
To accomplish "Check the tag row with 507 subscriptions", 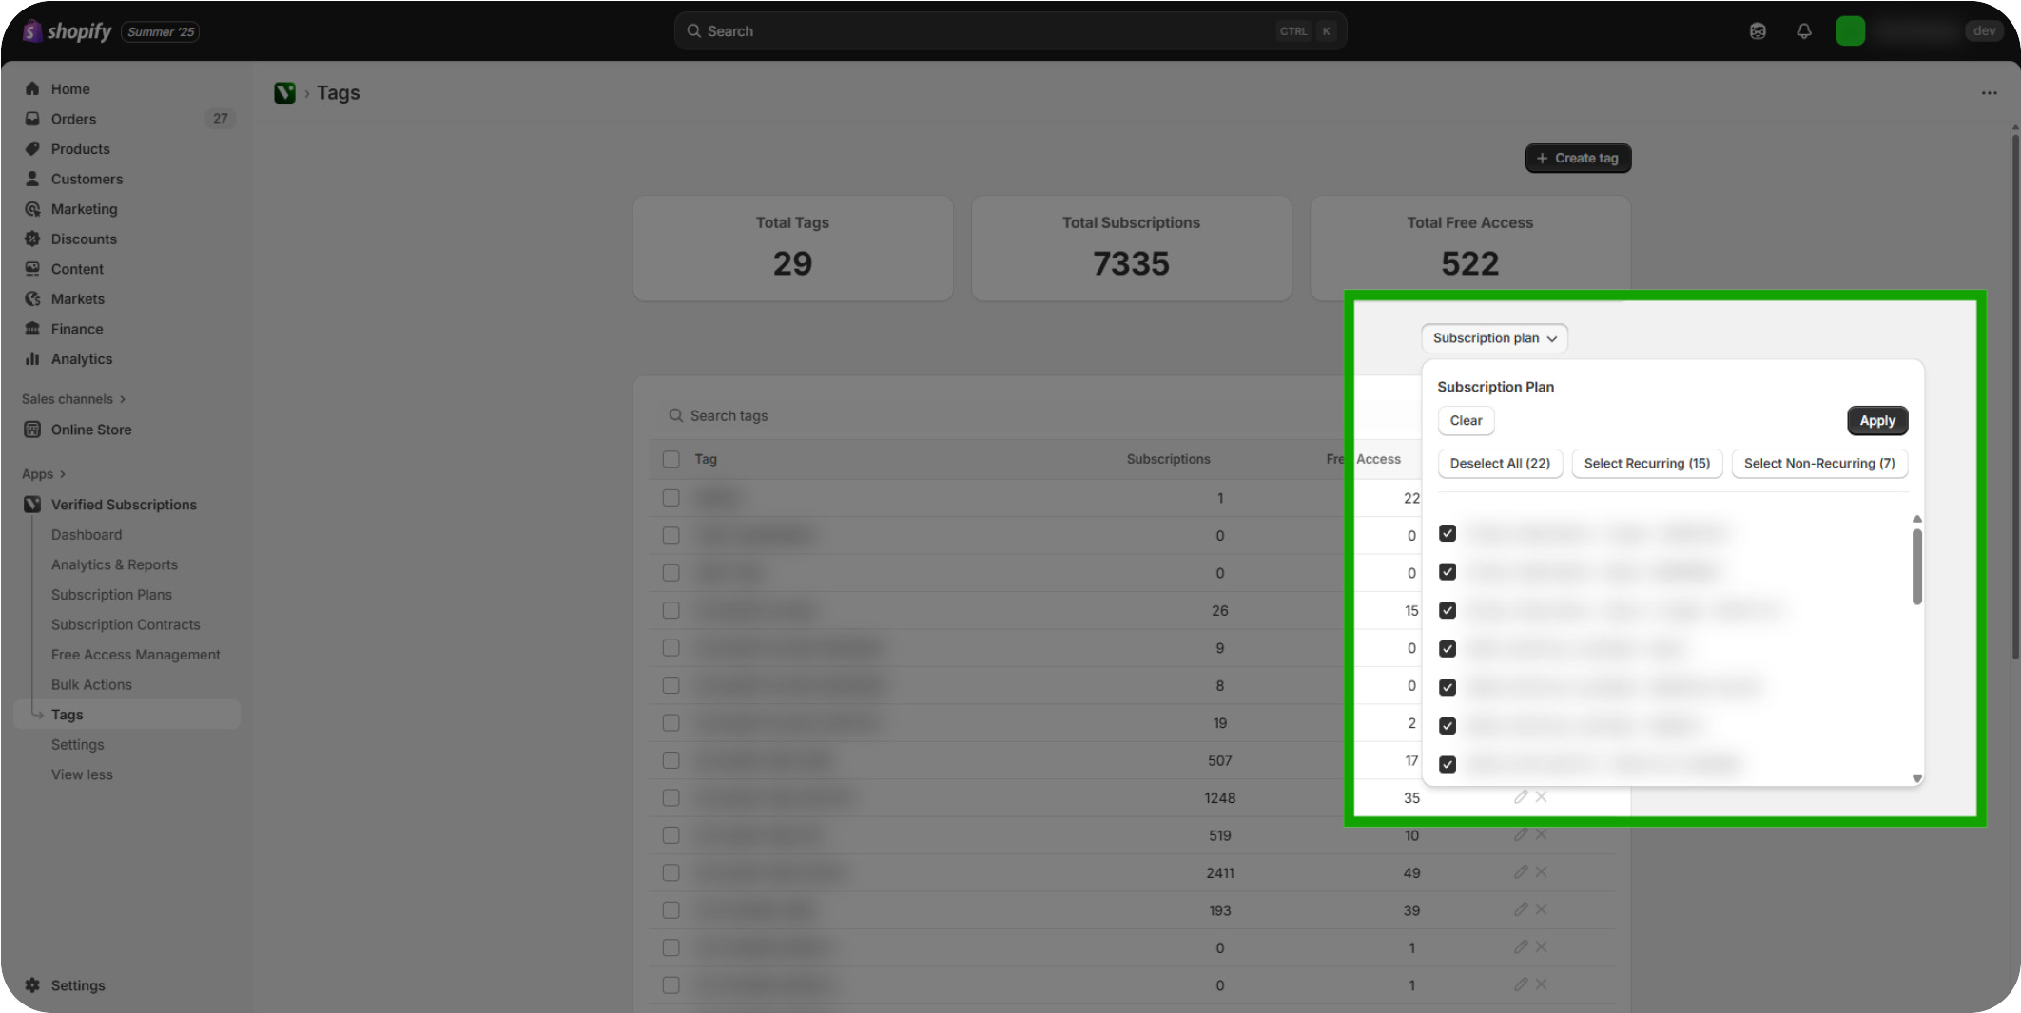I will pyautogui.click(x=671, y=760).
